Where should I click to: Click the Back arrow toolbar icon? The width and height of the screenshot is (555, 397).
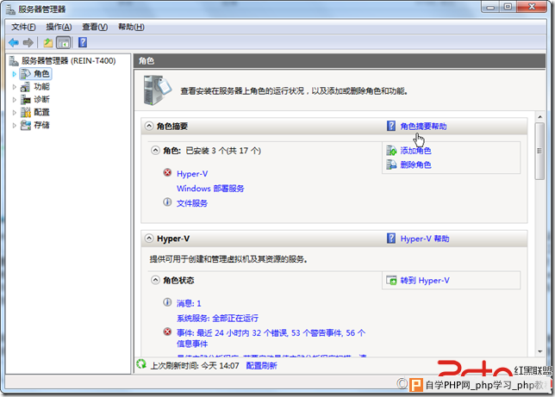click(14, 43)
